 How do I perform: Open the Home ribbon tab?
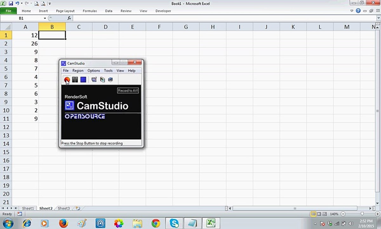tap(26, 11)
